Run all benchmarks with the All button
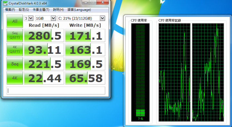 pyautogui.click(x=15, y=21)
